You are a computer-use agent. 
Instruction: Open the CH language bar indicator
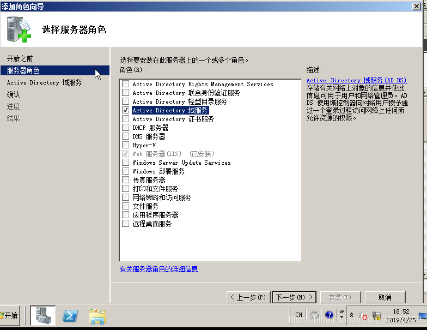tap(298, 315)
